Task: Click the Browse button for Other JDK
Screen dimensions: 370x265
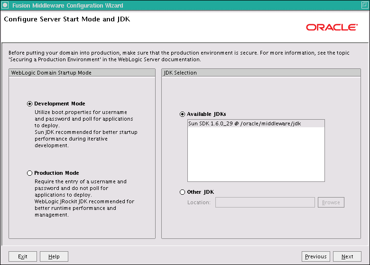Action: 331,202
